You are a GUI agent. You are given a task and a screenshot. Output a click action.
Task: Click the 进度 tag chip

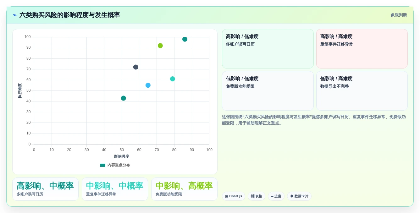coord(276,196)
